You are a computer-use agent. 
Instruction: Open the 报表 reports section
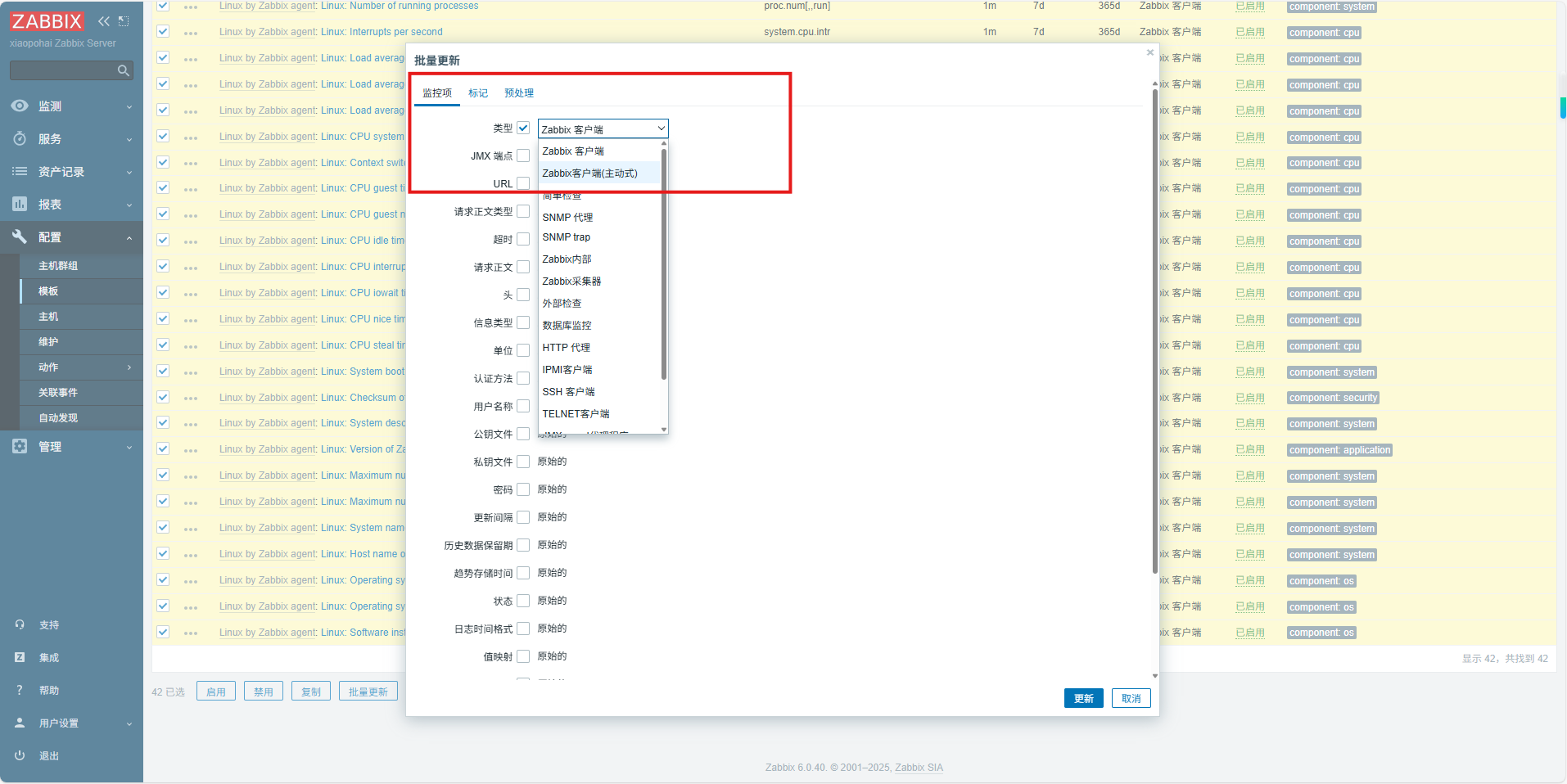pos(49,204)
